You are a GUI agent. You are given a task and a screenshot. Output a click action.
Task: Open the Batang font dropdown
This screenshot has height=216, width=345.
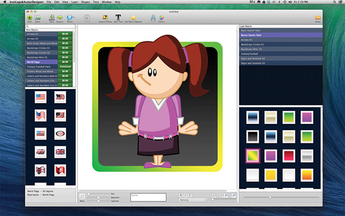[193, 200]
